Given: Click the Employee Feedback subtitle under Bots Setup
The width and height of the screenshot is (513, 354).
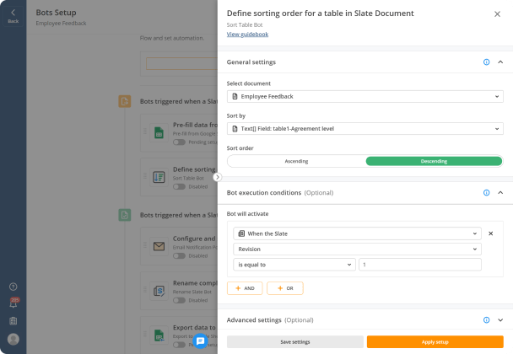Looking at the screenshot, I should coord(62,24).
